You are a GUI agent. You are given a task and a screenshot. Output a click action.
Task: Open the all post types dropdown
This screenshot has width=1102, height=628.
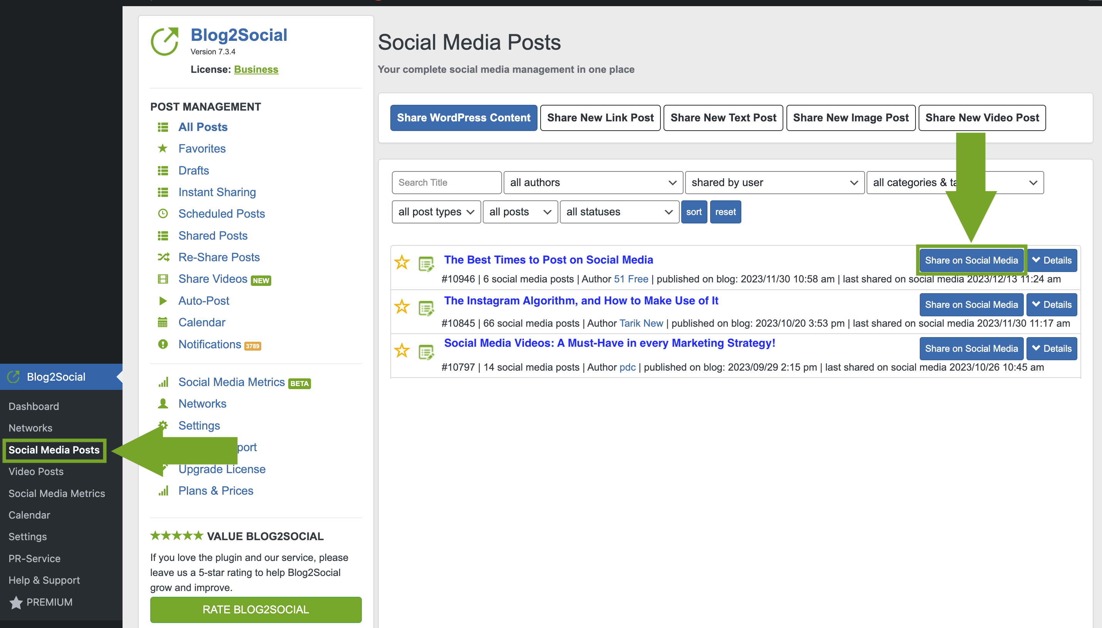pos(436,212)
